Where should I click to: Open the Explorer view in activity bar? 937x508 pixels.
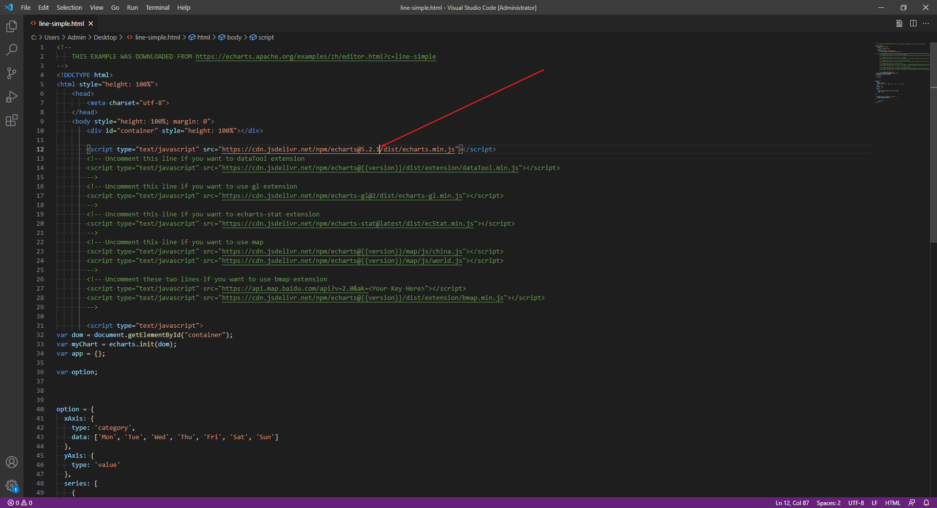[x=12, y=26]
